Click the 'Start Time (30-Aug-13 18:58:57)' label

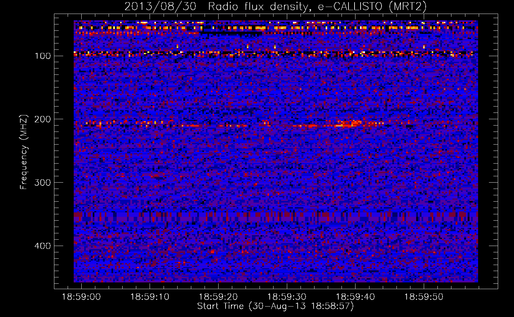(275, 306)
